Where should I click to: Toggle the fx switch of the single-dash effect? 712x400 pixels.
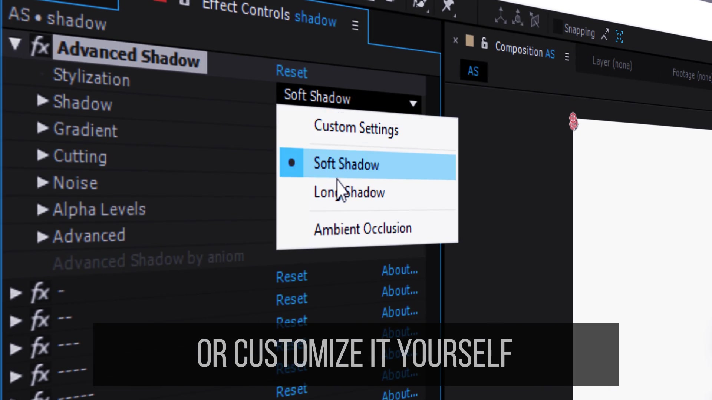pyautogui.click(x=40, y=293)
